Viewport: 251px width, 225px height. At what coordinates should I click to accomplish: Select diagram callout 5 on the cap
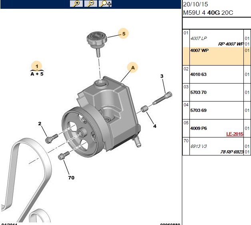(x=124, y=34)
